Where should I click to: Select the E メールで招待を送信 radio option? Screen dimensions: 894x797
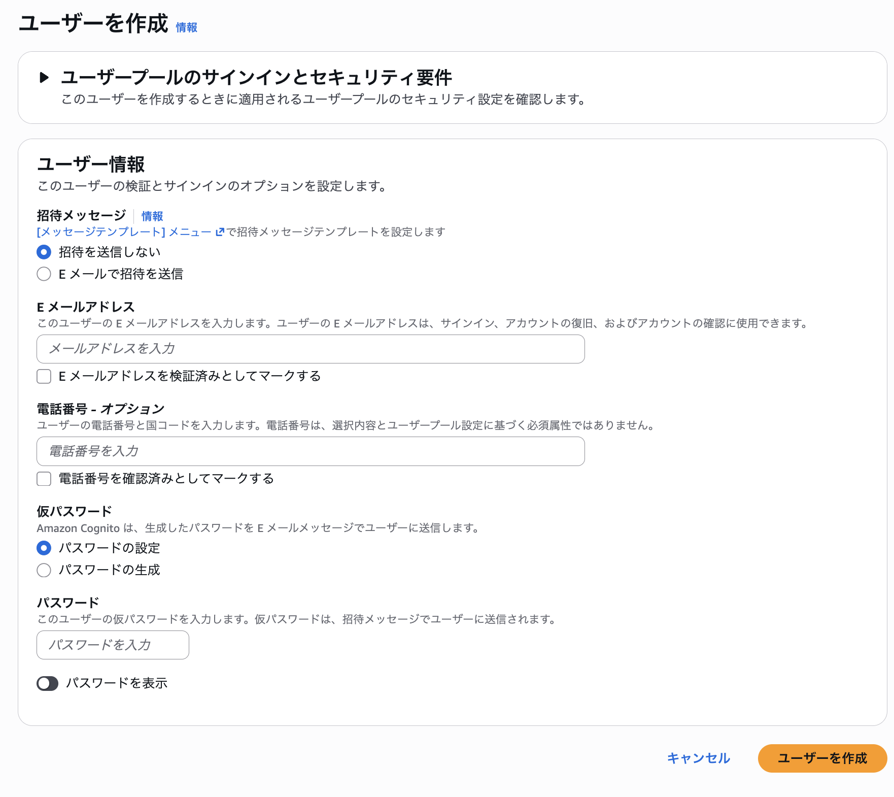pos(44,274)
